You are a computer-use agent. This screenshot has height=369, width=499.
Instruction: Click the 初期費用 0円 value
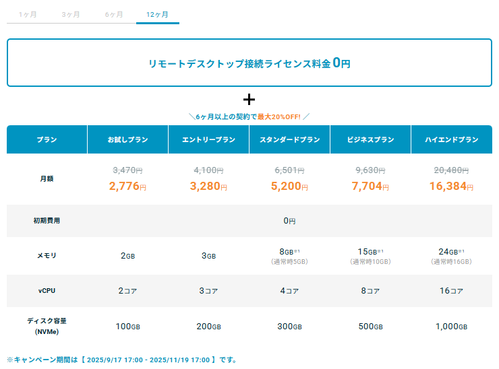point(289,221)
